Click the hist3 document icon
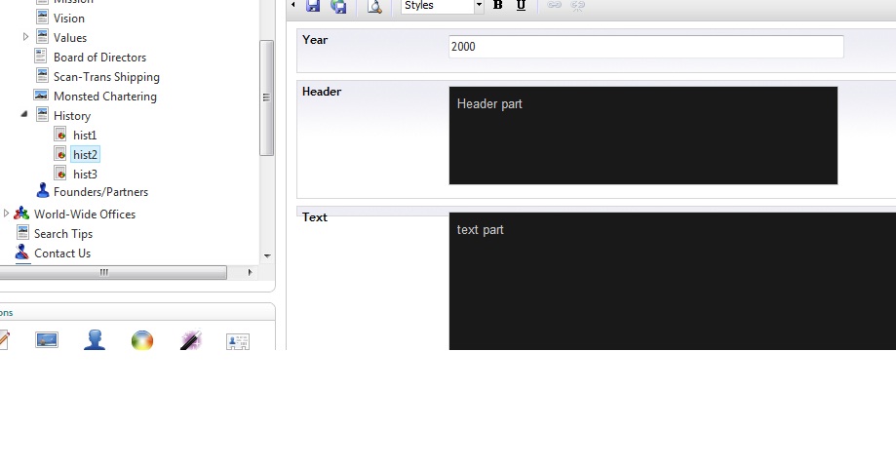The width and height of the screenshot is (896, 468). (60, 173)
